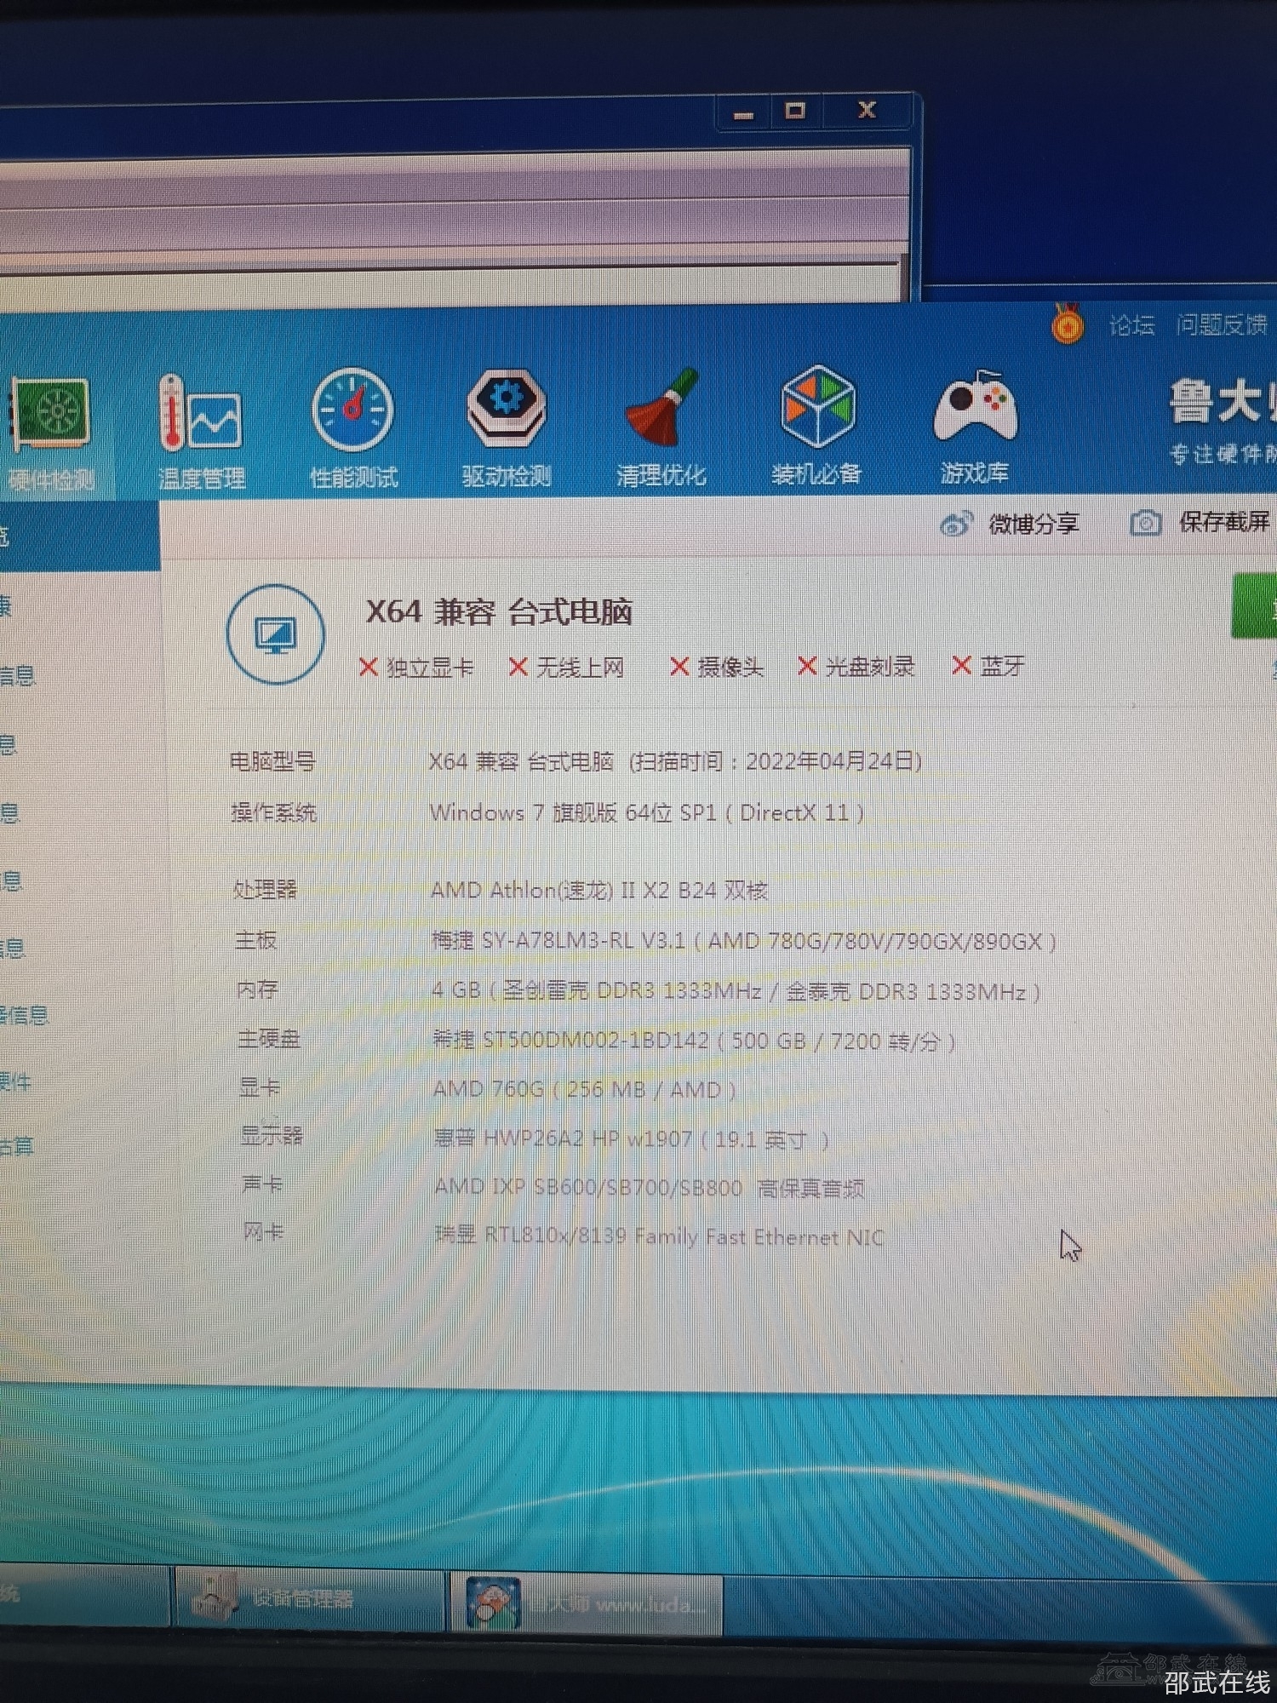Switch to 设备管理器 taskbar window
The image size is (1277, 1703).
(306, 1598)
